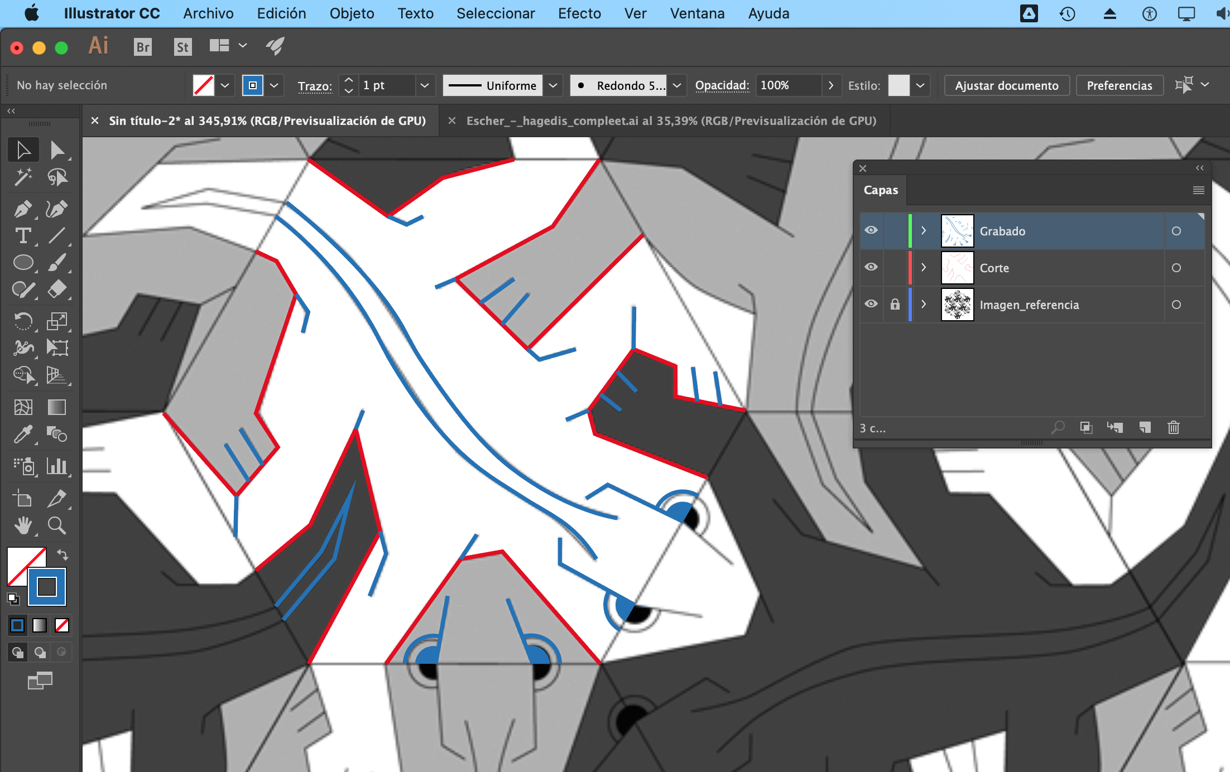Select the Eyedropper tool
Image resolution: width=1230 pixels, height=772 pixels.
23,434
